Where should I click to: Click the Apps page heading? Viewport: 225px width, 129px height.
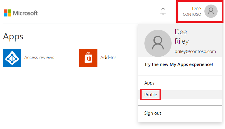pos(13,37)
